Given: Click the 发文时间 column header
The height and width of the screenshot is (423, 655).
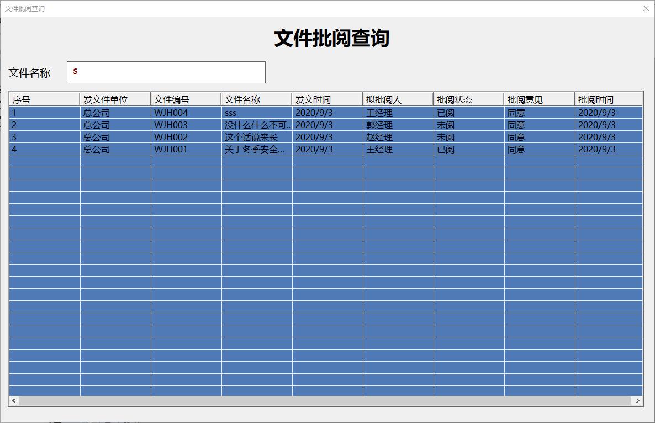Looking at the screenshot, I should 326,99.
